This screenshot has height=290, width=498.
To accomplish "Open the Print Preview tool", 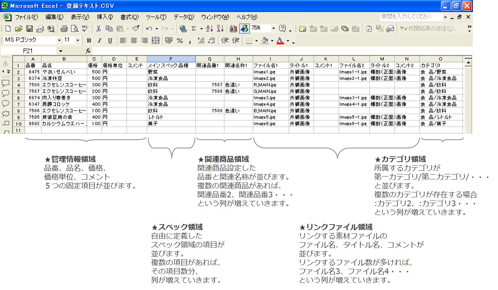I will [75, 29].
